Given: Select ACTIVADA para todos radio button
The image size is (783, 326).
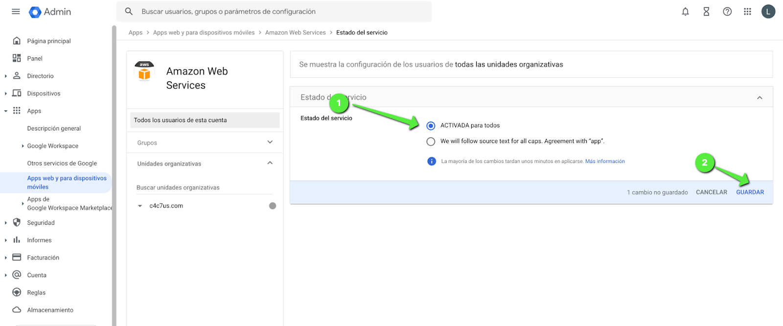Looking at the screenshot, I should (x=431, y=126).
